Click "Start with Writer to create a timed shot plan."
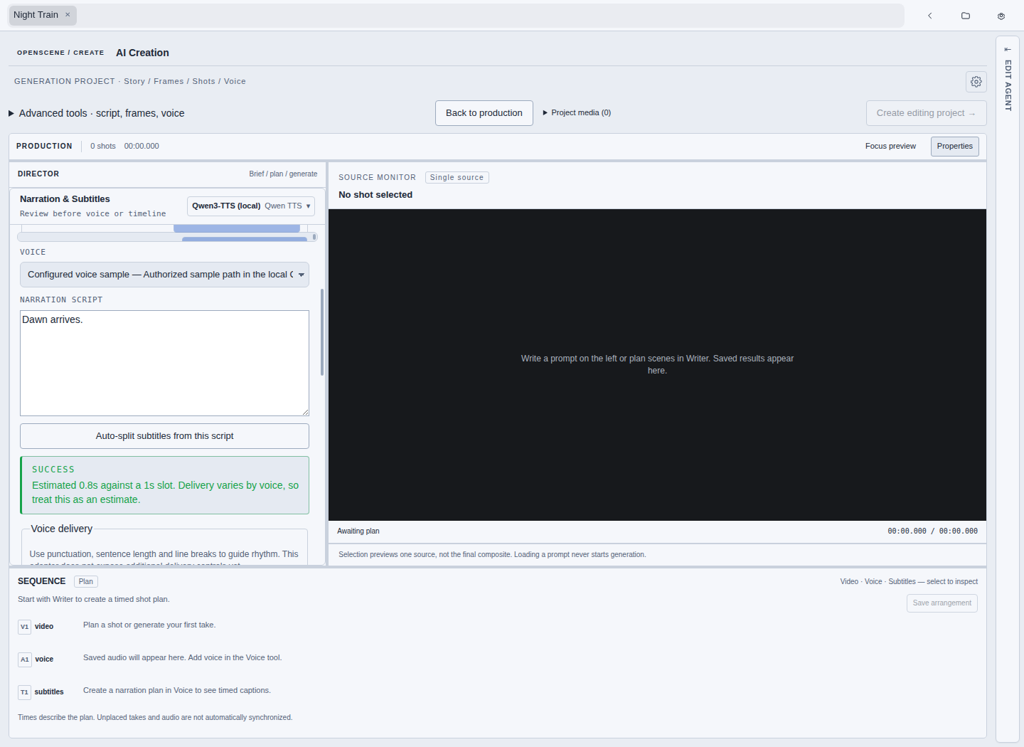Image resolution: width=1024 pixels, height=747 pixels. pos(94,600)
